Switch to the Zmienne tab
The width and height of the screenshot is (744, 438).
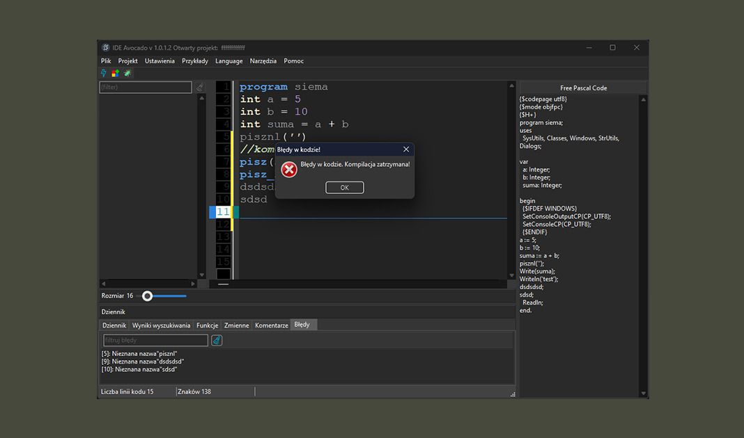tap(236, 325)
